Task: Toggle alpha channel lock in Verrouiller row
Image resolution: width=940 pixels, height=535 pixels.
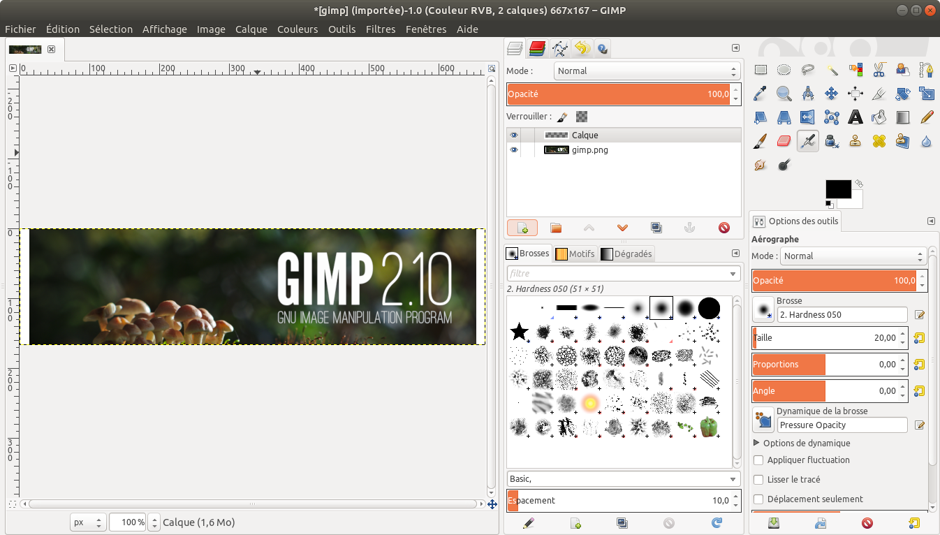Action: coord(581,116)
